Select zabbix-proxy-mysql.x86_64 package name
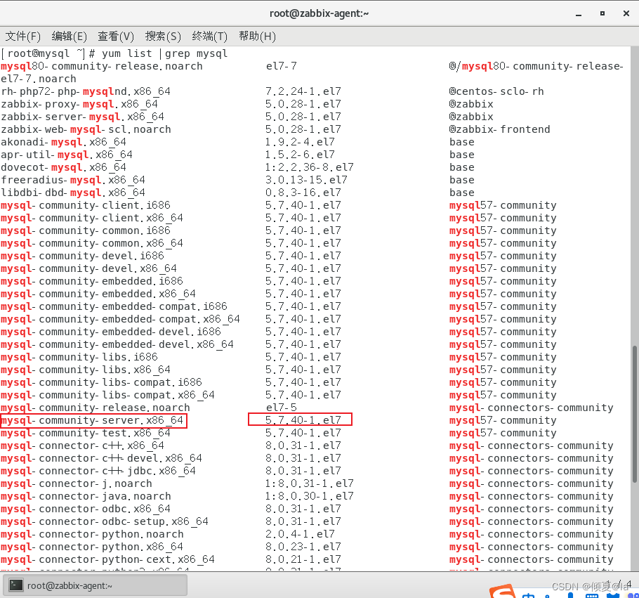Viewport: 639px width, 598px height. tap(79, 104)
